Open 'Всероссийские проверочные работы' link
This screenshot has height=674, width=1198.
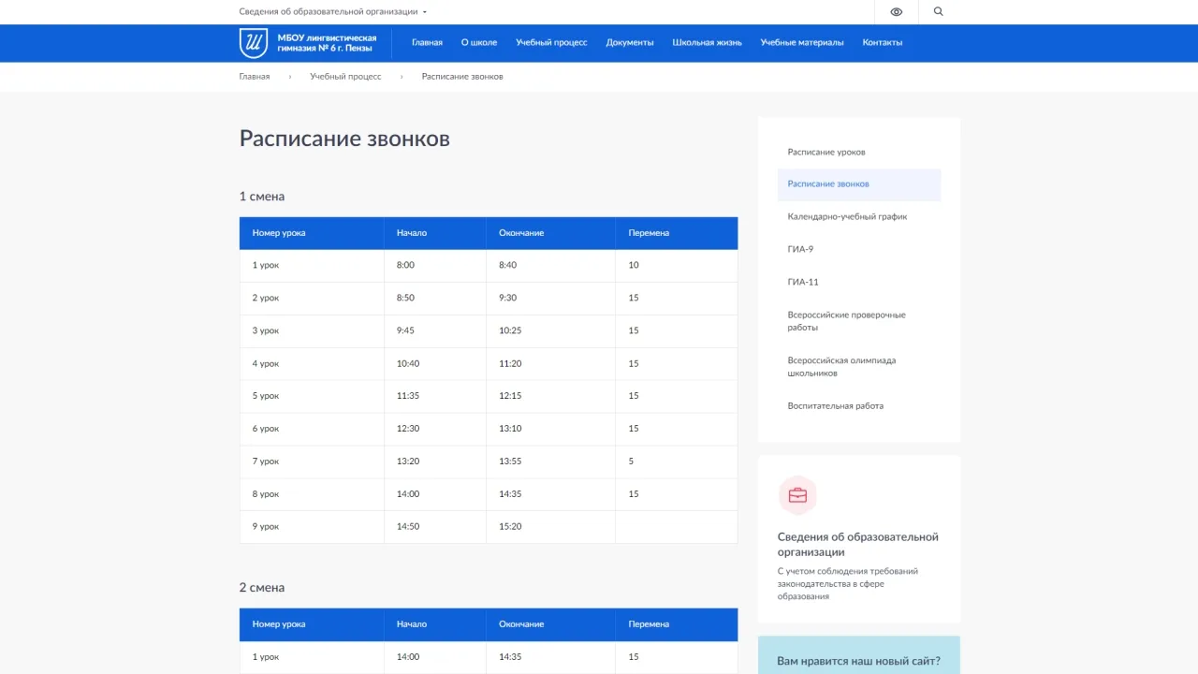point(847,321)
